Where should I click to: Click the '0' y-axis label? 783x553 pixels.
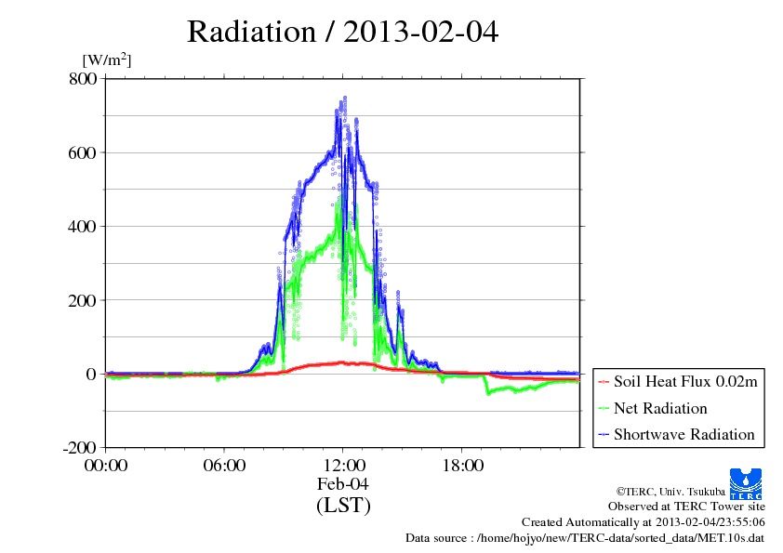[91, 374]
